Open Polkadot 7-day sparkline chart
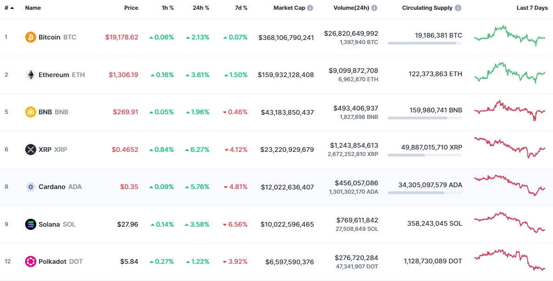The width and height of the screenshot is (553, 281). point(510,260)
